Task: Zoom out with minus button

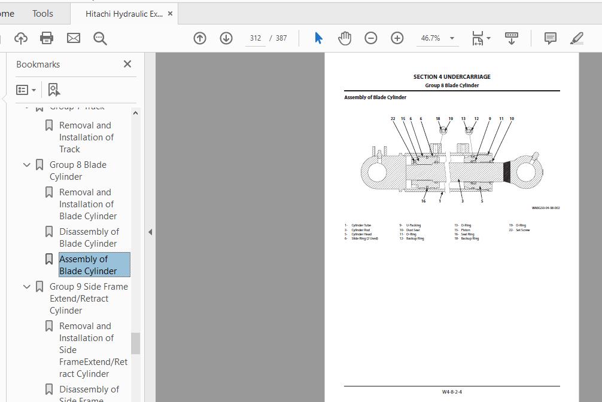Action: (371, 38)
